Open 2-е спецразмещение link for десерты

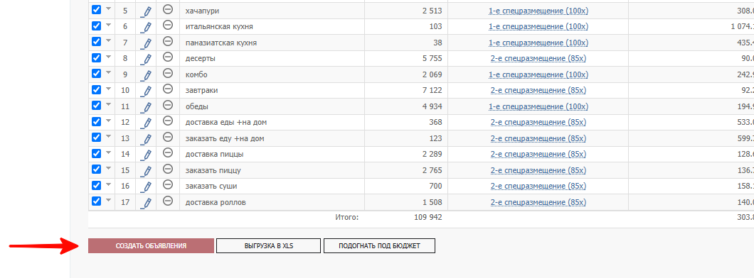[538, 58]
